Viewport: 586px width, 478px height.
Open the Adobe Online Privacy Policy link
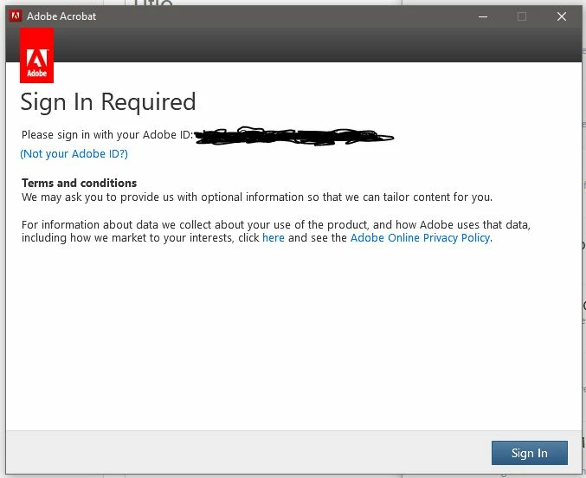tap(420, 238)
